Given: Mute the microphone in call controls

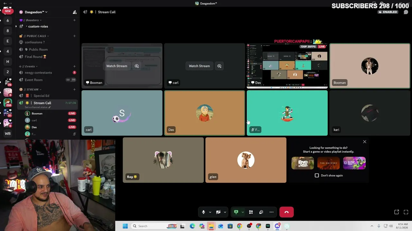Looking at the screenshot, I should coord(203,212).
